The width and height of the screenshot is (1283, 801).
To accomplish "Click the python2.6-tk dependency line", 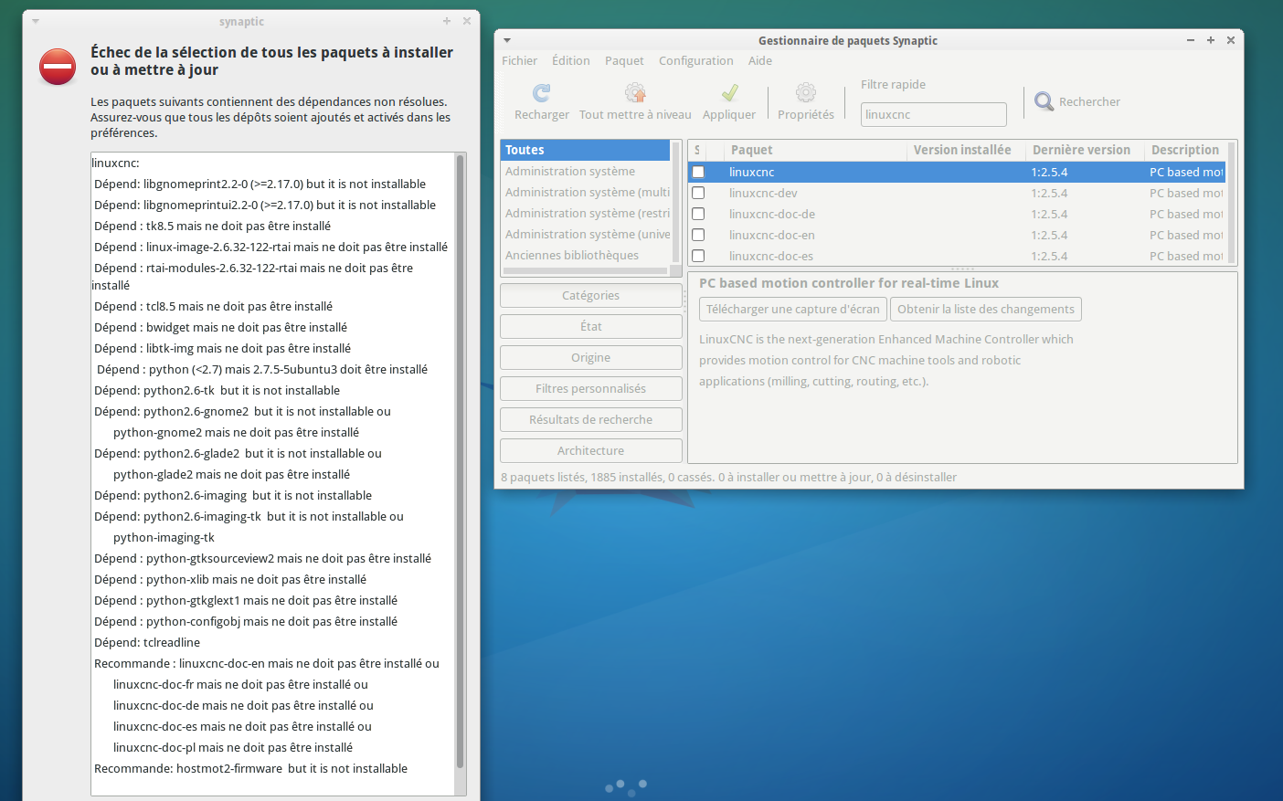I will point(217,390).
